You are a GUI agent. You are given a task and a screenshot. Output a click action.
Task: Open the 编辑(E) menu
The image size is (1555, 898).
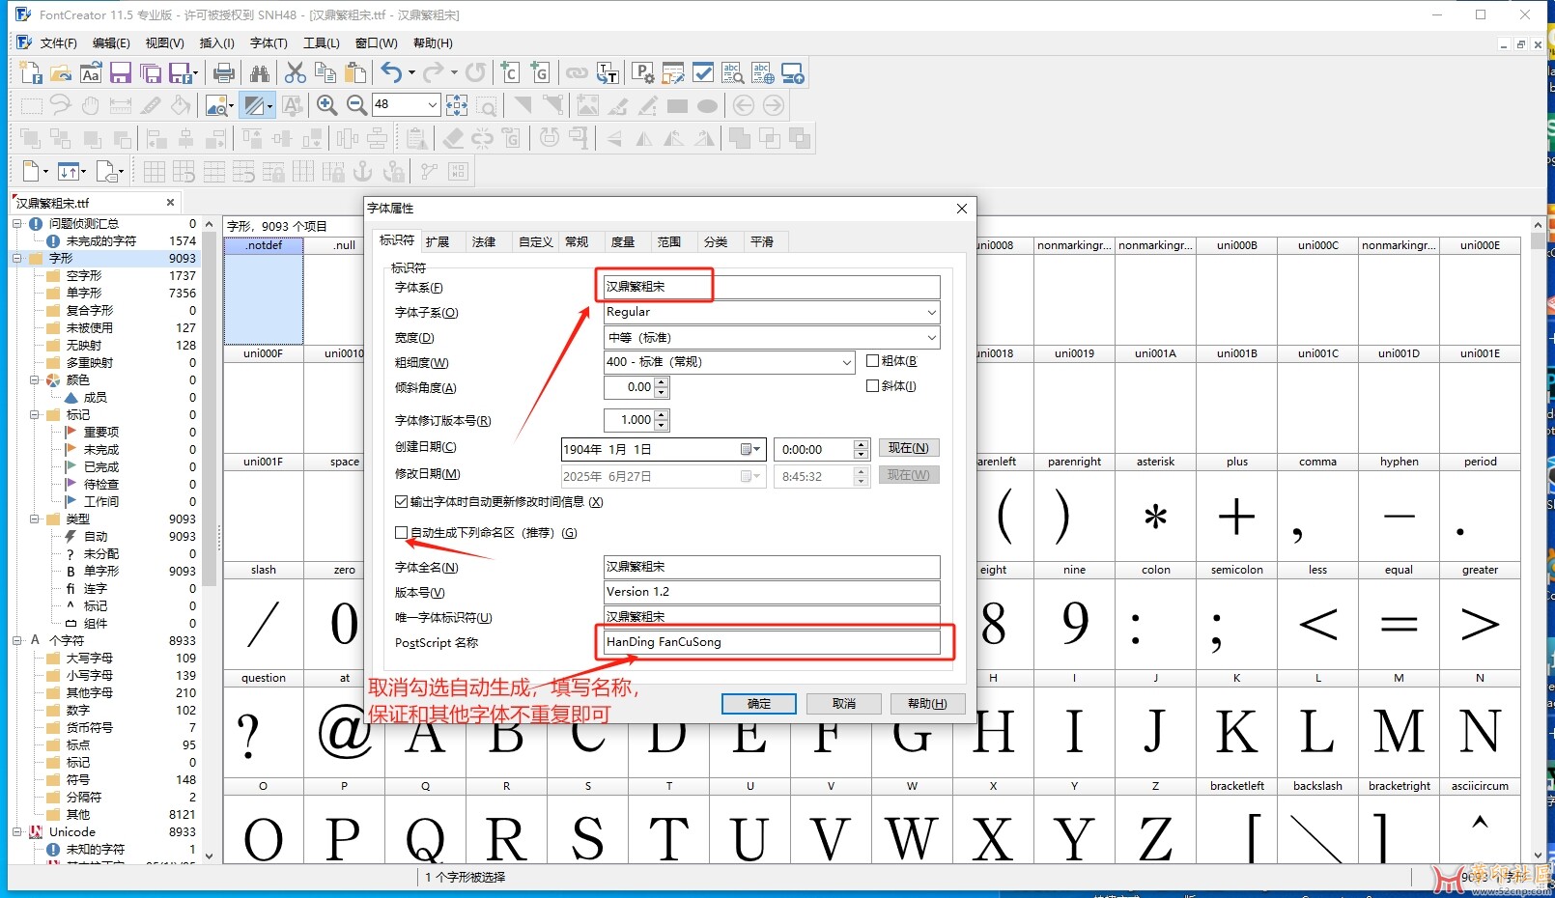(x=111, y=43)
